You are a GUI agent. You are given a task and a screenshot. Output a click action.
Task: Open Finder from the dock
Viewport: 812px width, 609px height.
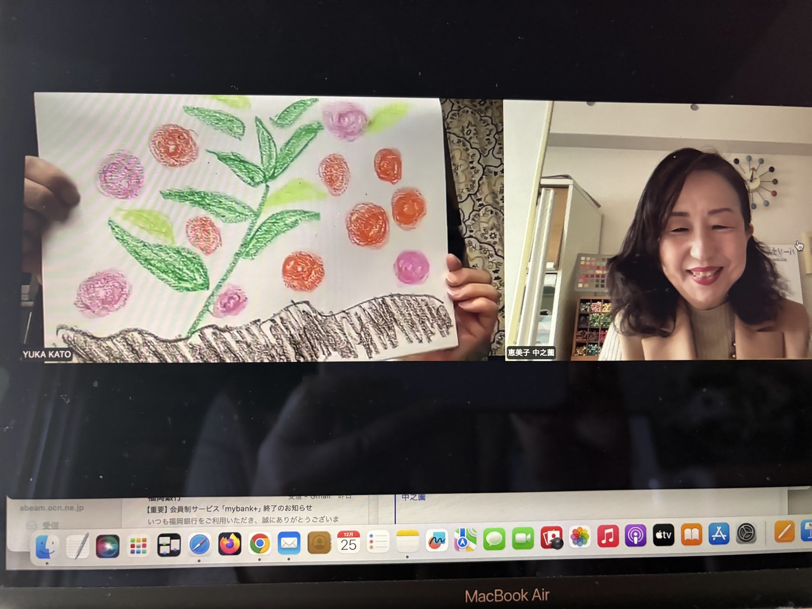coord(47,546)
